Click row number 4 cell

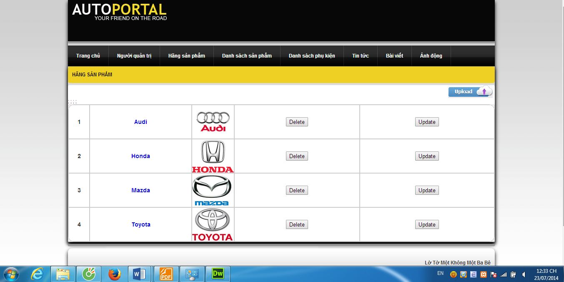pyautogui.click(x=79, y=224)
